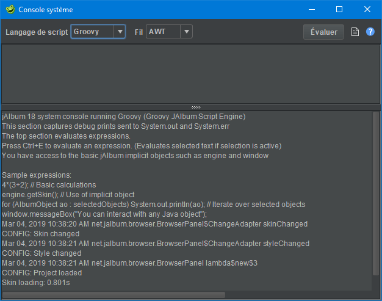Click the 'engine.getSkin();' sample line
Viewport: 382px width, 301px height.
click(x=68, y=195)
